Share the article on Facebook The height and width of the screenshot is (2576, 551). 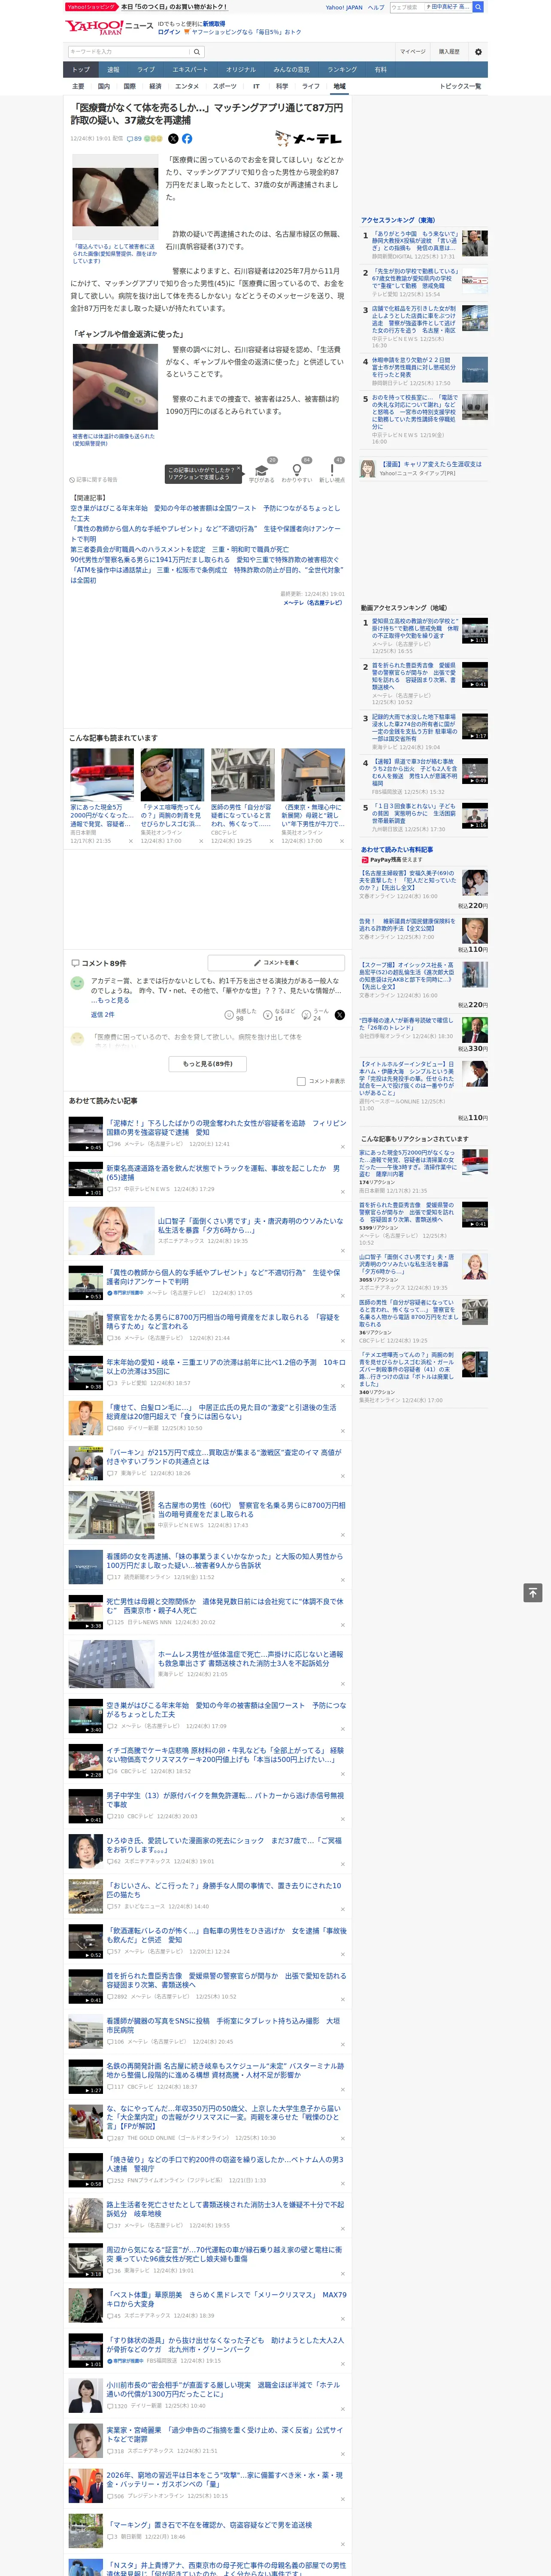point(187,139)
